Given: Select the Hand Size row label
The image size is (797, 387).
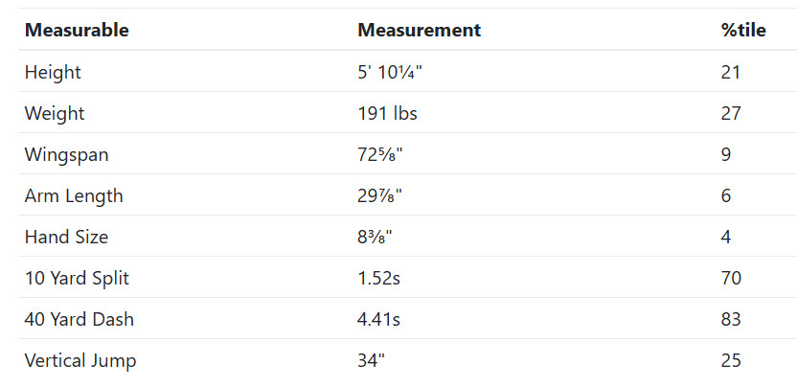Looking at the screenshot, I should (x=66, y=237).
